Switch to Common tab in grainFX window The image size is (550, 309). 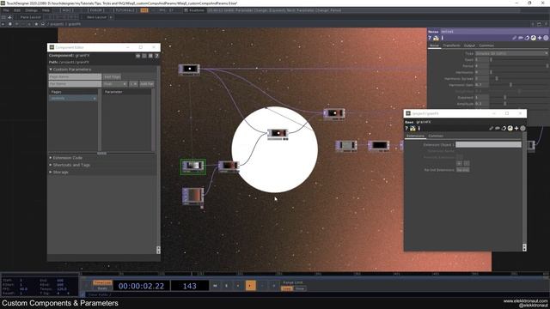(x=436, y=136)
